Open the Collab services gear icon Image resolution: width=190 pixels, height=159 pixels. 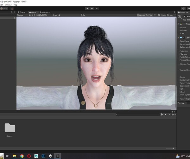(x=183, y=9)
